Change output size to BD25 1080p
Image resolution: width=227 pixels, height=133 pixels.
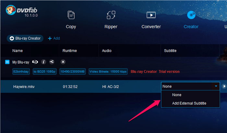tap(45, 72)
